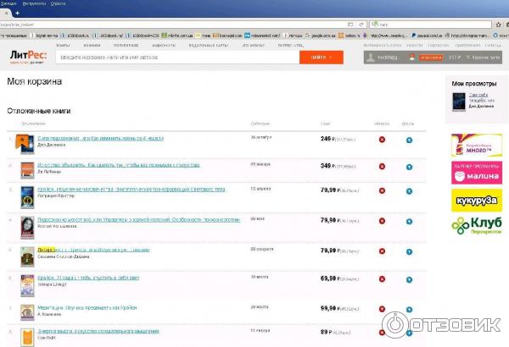
Task: Click the orange Найти search button
Action: tap(322, 58)
